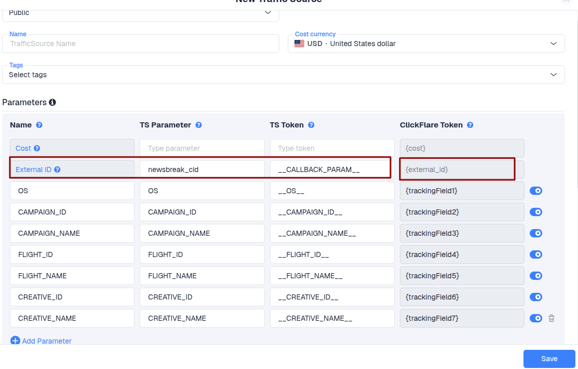Edit the CAMPAIGN_ID TS Parameter field

[202, 212]
